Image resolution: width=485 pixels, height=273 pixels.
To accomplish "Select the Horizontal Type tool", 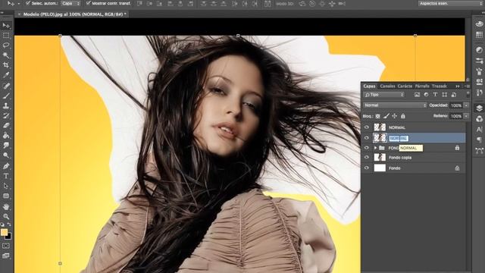I will point(6,176).
